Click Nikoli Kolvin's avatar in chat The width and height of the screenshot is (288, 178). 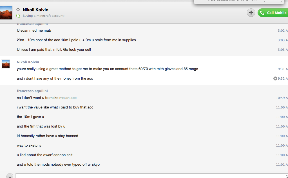[6, 64]
